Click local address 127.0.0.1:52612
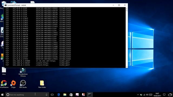 click(20, 51)
